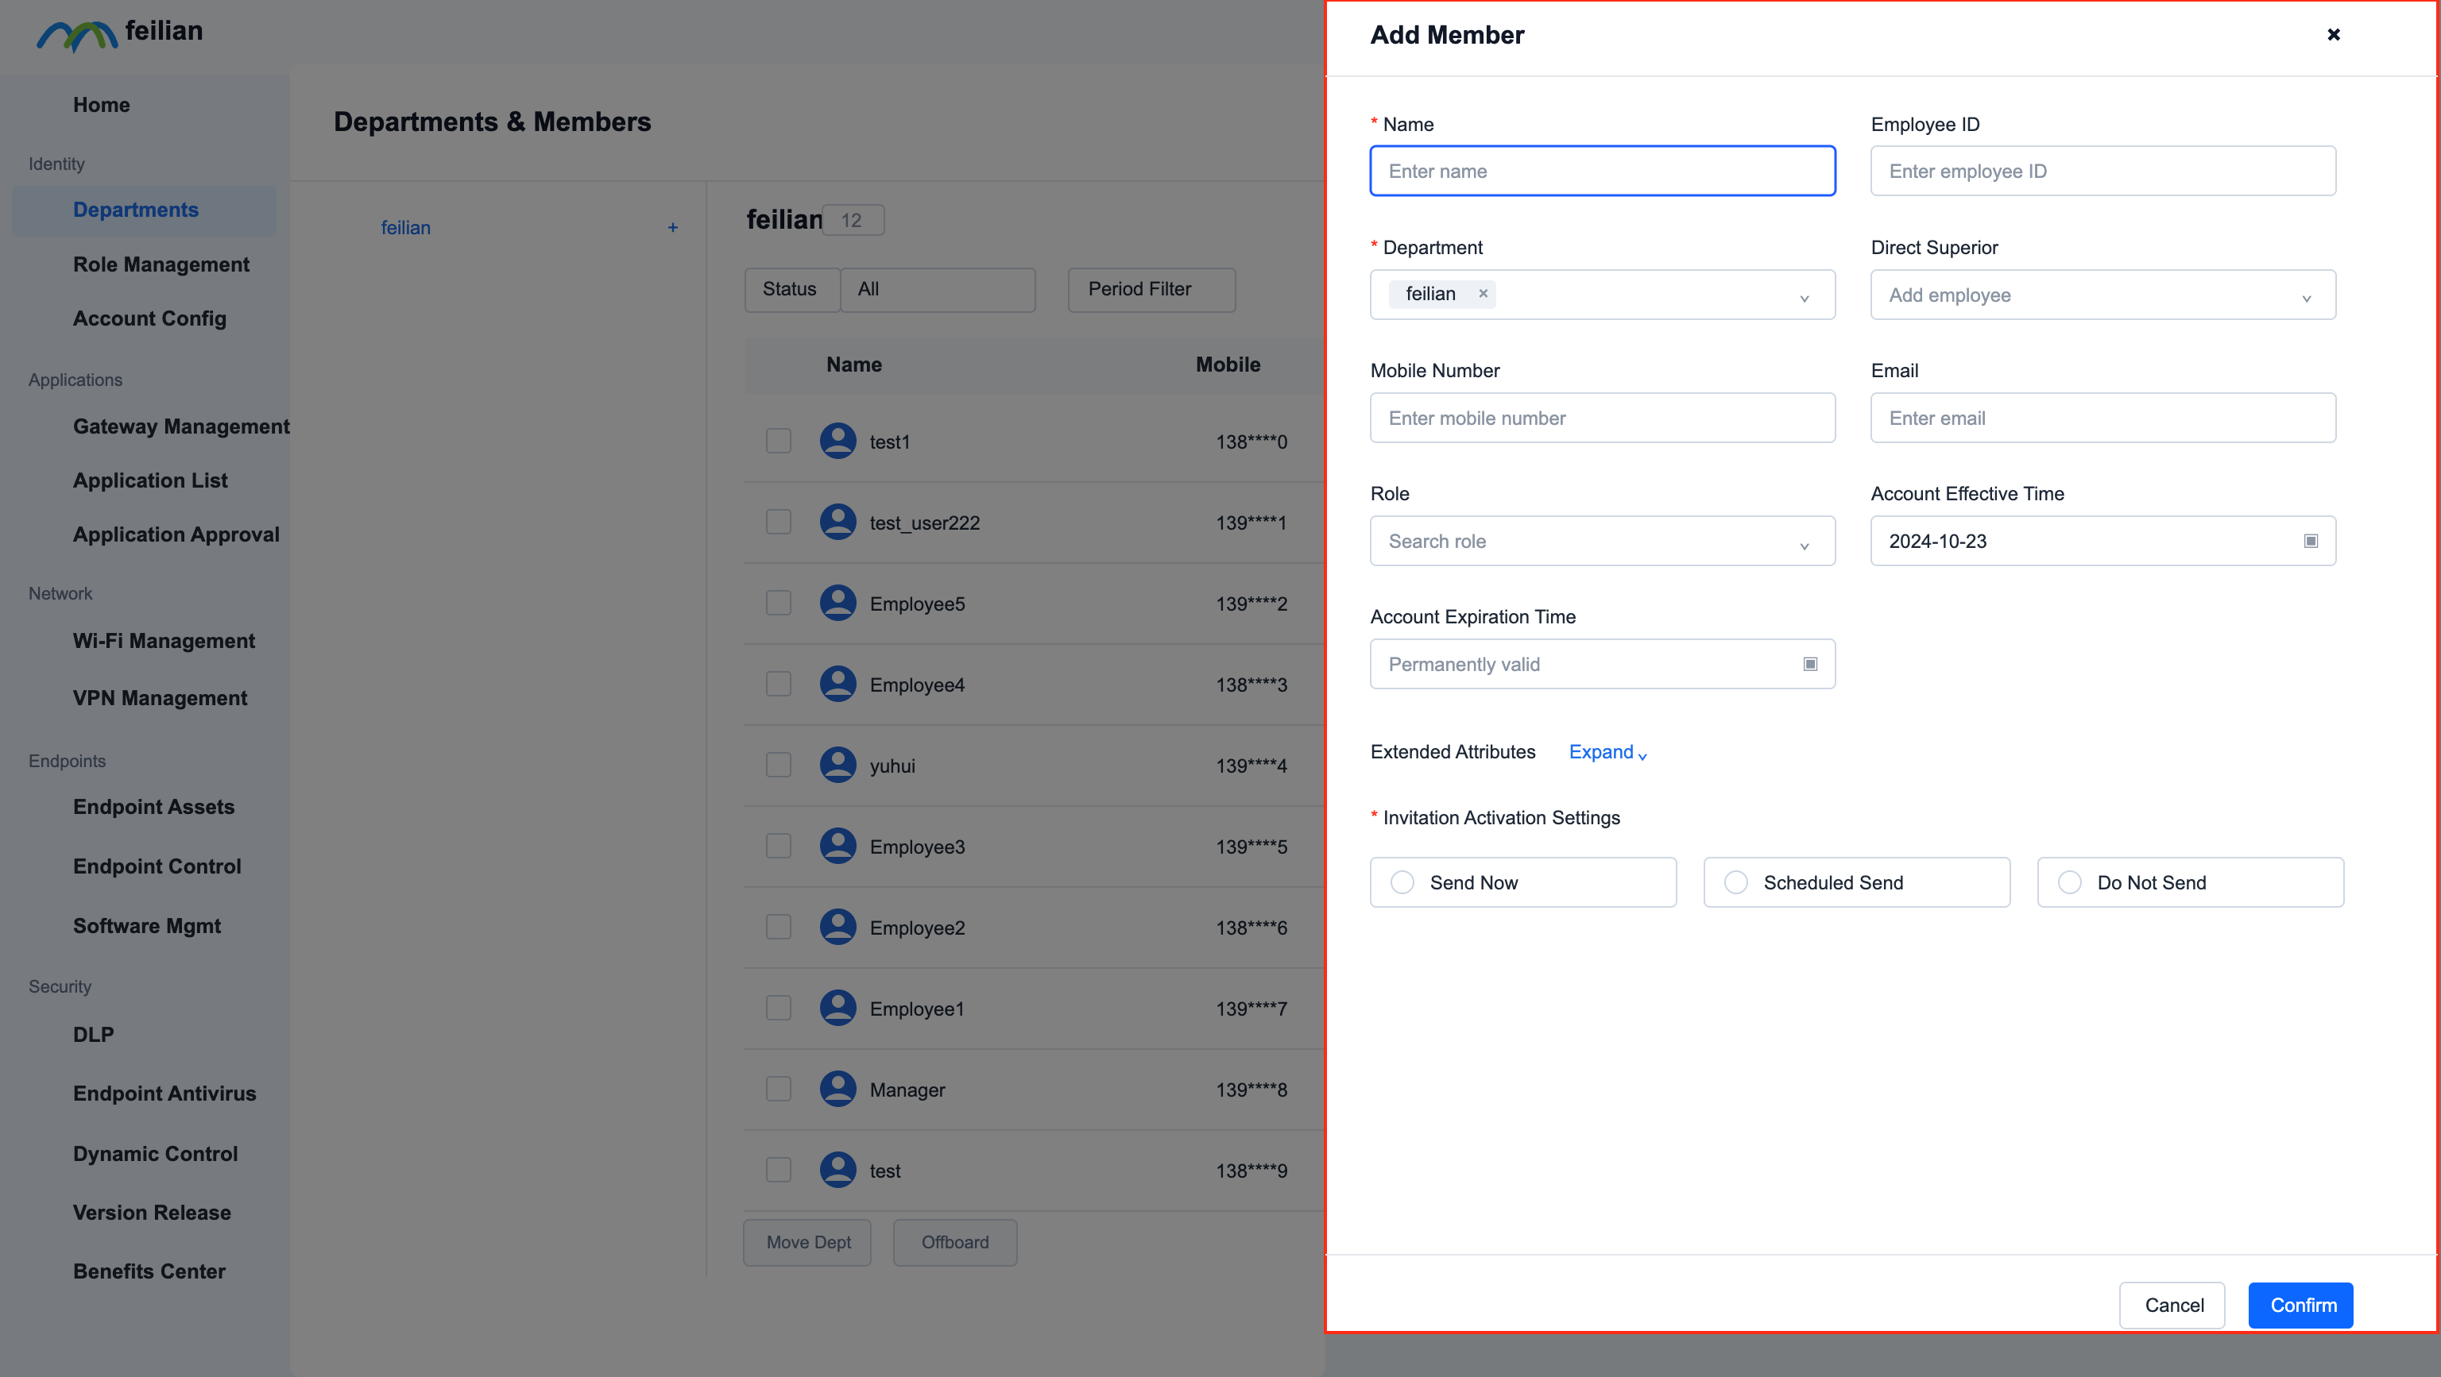Expand the Extended Attributes section

tap(1608, 752)
